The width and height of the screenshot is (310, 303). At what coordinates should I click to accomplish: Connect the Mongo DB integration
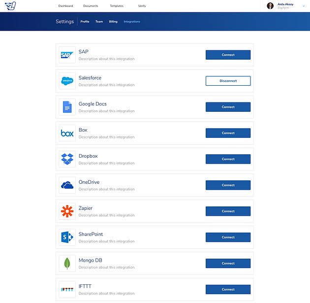coord(228,264)
